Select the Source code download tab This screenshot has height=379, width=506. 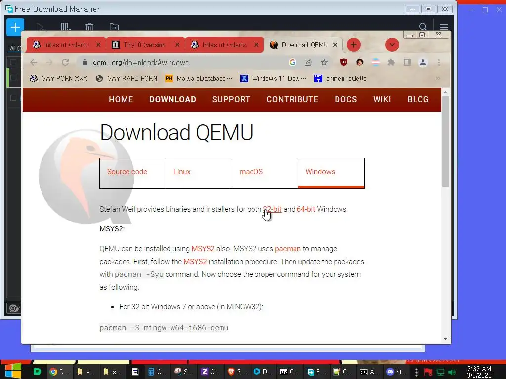(x=132, y=173)
